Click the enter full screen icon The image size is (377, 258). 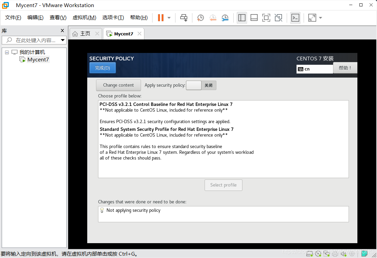coord(266,18)
